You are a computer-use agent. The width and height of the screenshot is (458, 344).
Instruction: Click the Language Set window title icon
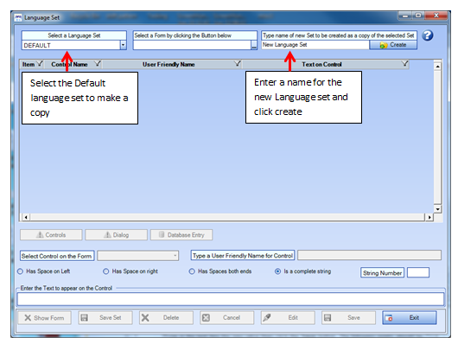pos(18,17)
